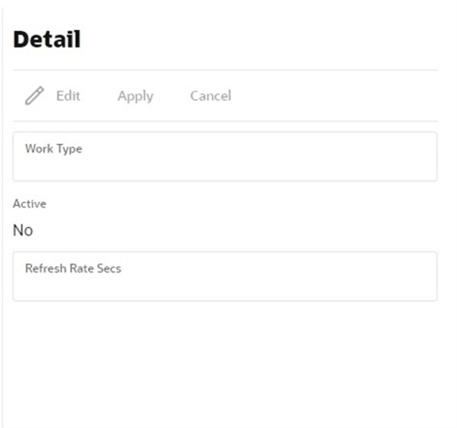The image size is (457, 428).
Task: Click the divider under Detail heading
Action: click(225, 70)
